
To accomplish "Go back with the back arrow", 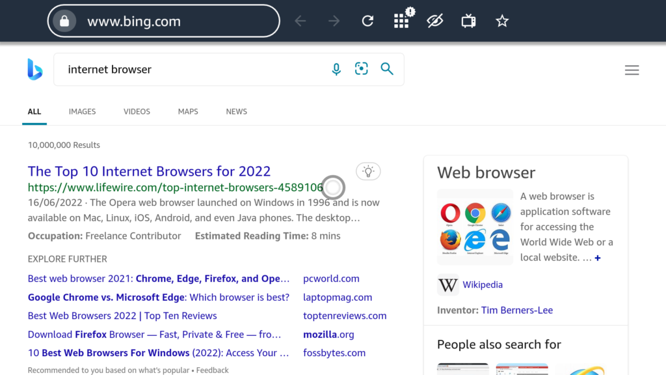I will point(300,21).
